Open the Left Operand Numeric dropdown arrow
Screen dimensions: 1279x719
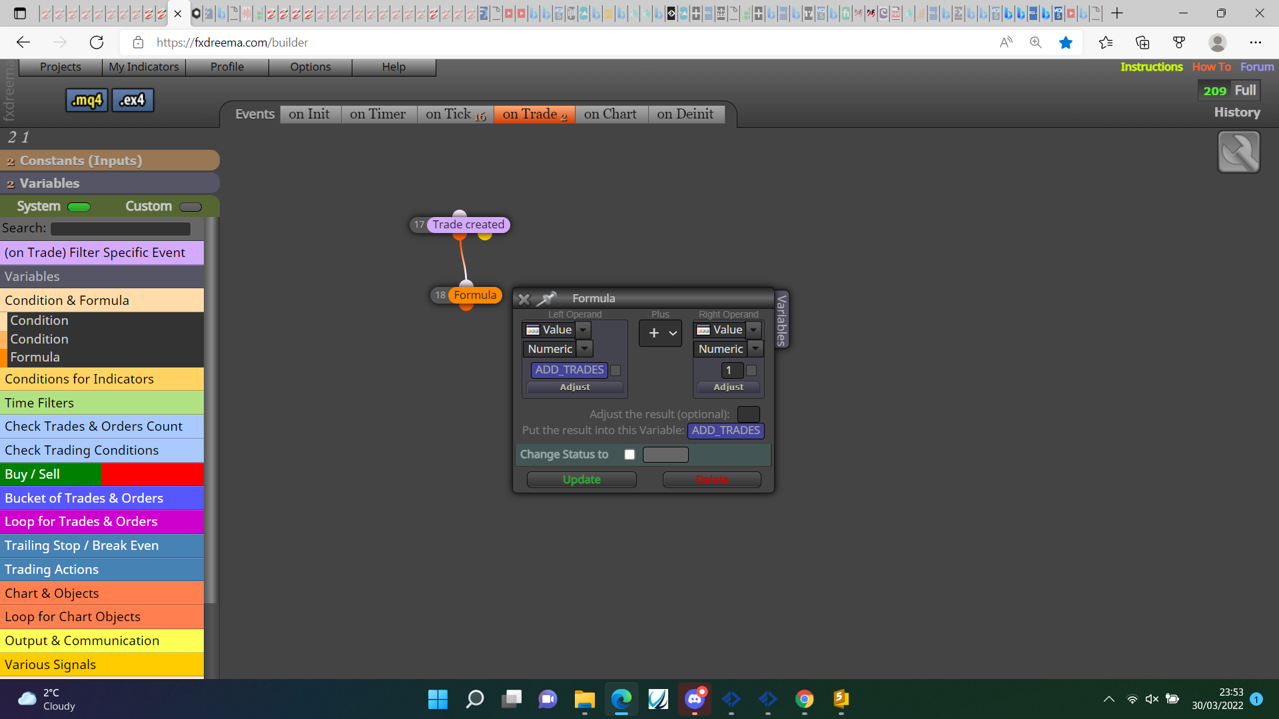point(584,348)
